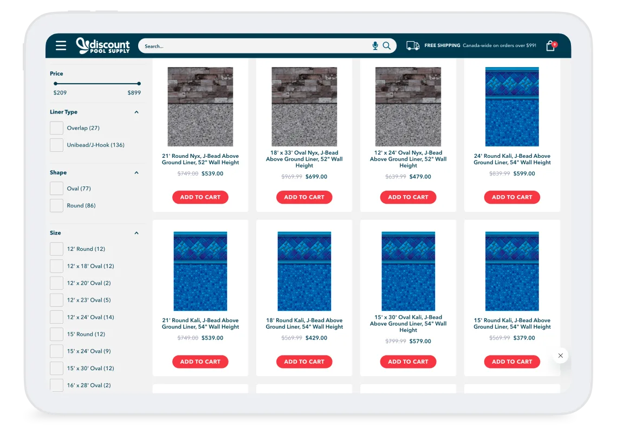This screenshot has height=434, width=617.
Task: Click the search magnifier icon
Action: (x=386, y=46)
